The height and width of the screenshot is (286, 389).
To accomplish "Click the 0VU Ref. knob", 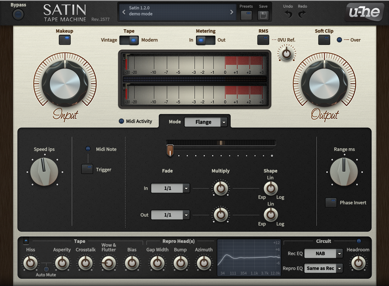I will pyautogui.click(x=287, y=53).
